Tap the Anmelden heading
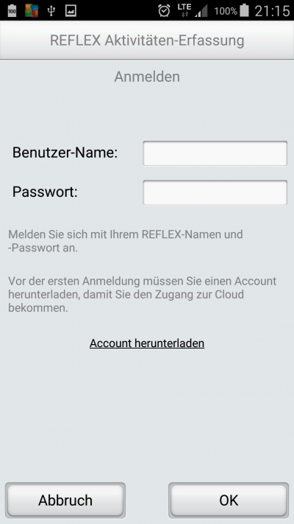The width and height of the screenshot is (294, 524). tap(147, 77)
